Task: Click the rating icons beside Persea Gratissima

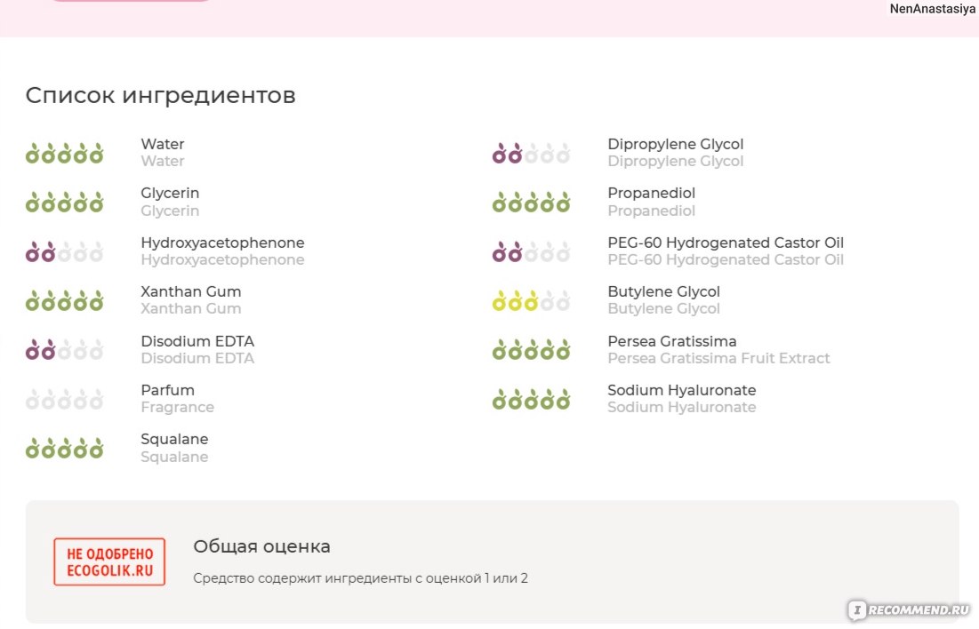Action: 532,349
